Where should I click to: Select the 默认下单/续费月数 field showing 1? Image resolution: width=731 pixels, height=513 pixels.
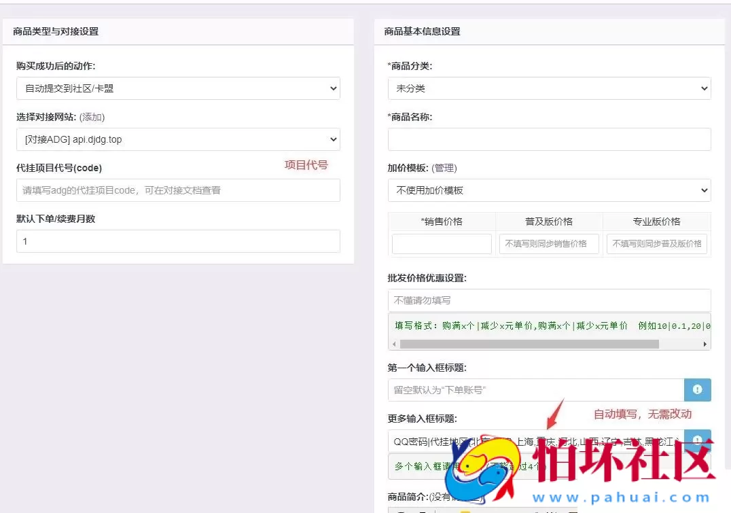pos(178,241)
